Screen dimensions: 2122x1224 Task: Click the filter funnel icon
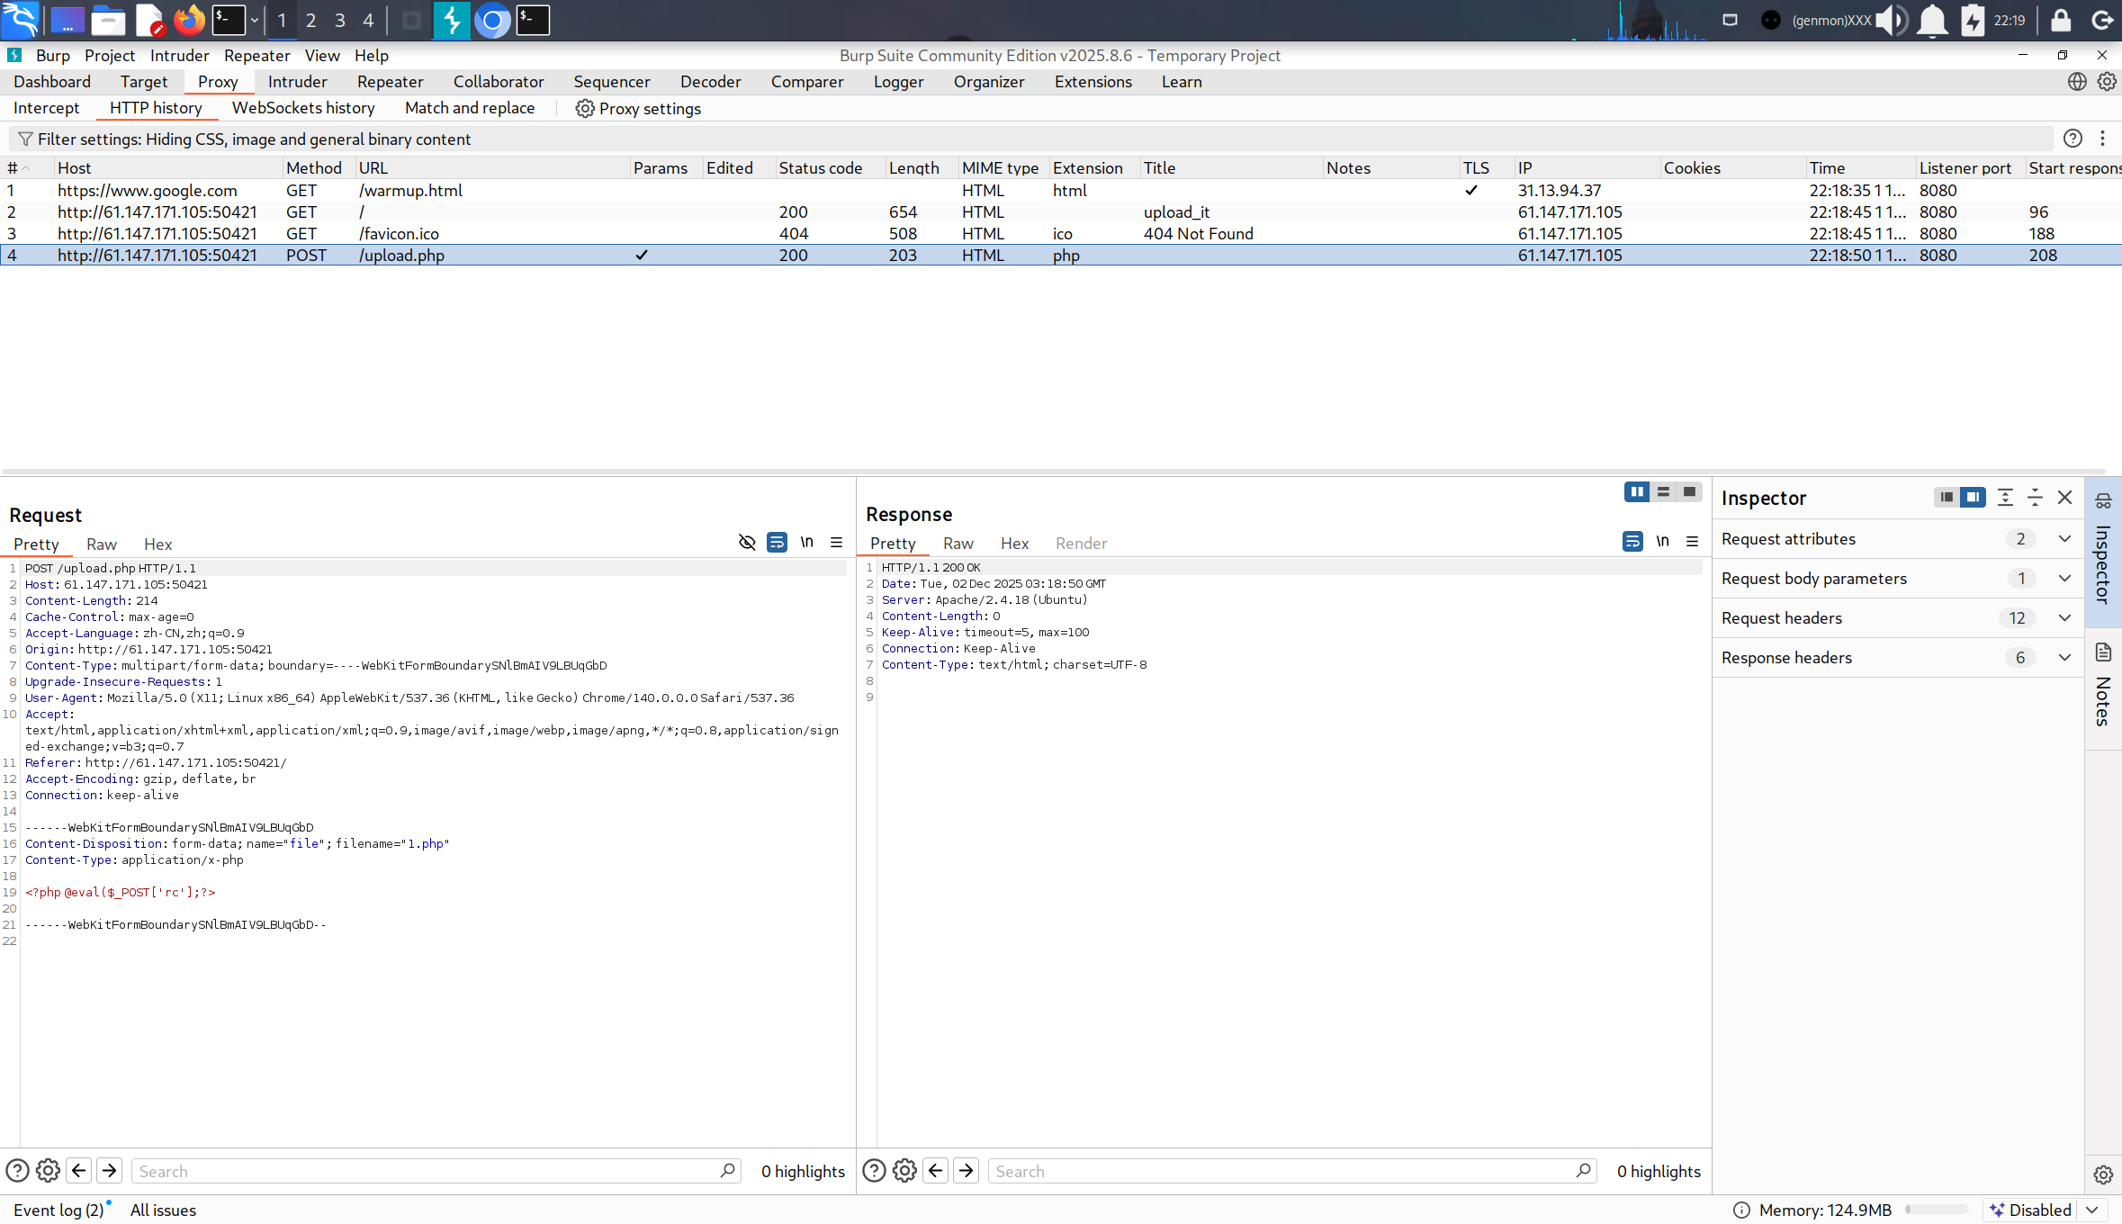coord(25,139)
